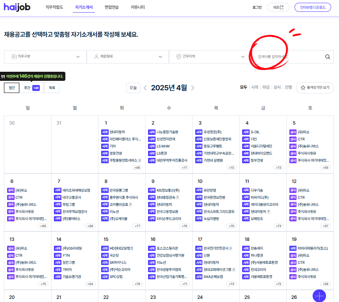The image size is (339, 302).
Task: Open the 신용보증재단중앙회 posting
Action: 217,139
